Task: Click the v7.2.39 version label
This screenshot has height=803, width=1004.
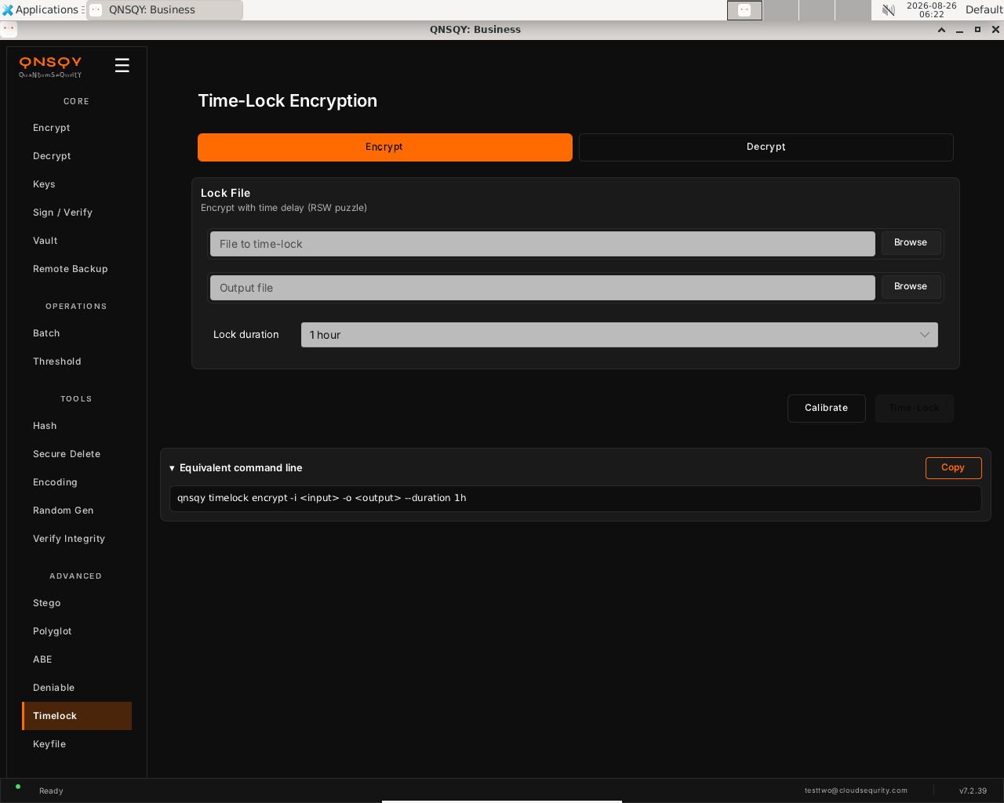Action: (973, 791)
